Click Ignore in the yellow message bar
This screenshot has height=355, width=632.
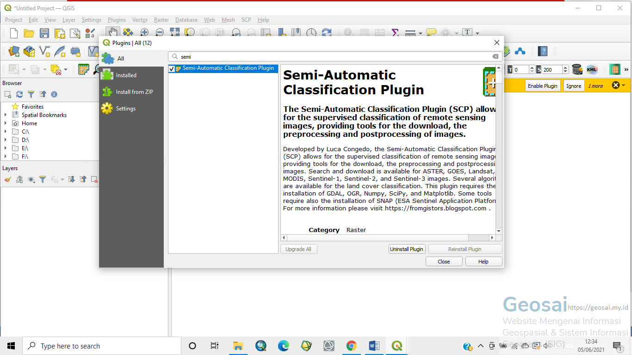point(574,86)
